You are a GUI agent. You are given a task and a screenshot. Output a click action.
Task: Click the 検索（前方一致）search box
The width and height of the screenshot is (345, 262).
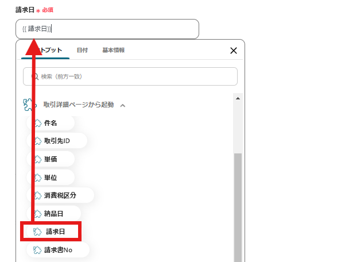(x=130, y=76)
